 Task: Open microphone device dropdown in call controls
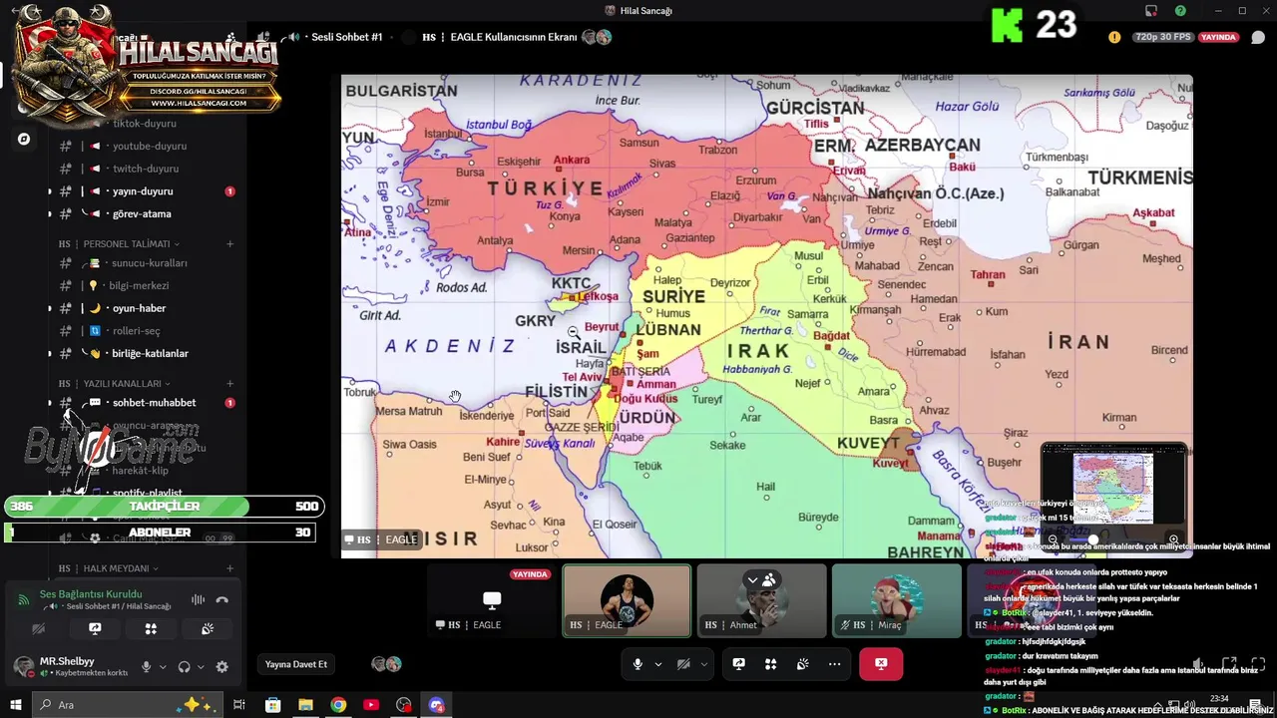pyautogui.click(x=657, y=664)
